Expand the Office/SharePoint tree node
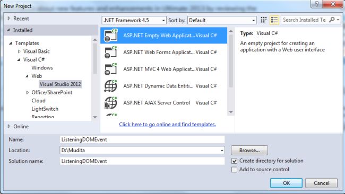Image resolution: width=345 pixels, height=194 pixels. pyautogui.click(x=27, y=93)
